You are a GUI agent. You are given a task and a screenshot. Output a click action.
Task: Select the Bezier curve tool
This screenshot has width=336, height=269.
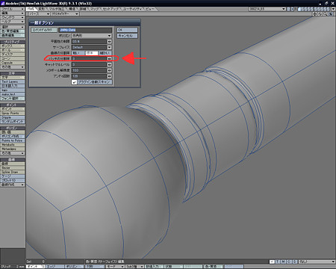(13, 168)
